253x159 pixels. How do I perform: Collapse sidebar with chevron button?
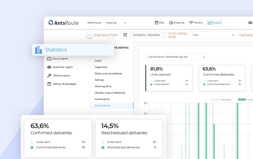[x=90, y=35]
